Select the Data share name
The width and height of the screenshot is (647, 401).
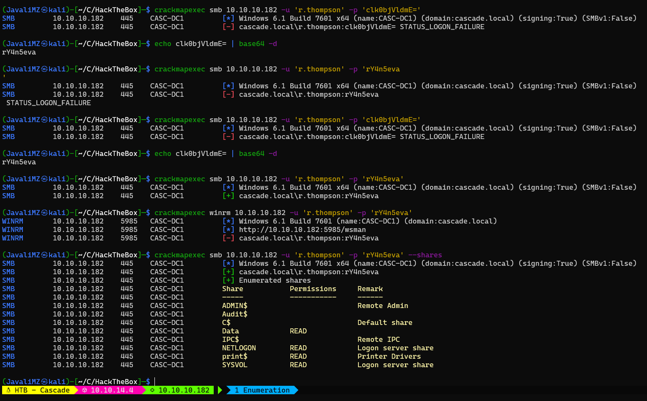click(x=231, y=331)
